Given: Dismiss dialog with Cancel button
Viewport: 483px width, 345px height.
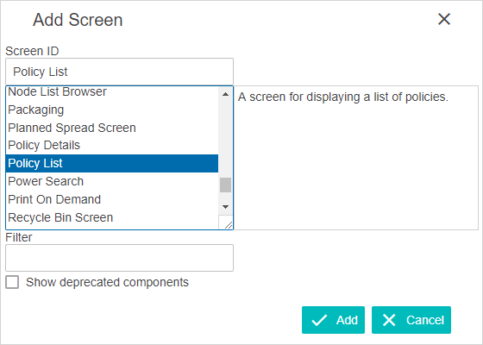Looking at the screenshot, I should [411, 320].
